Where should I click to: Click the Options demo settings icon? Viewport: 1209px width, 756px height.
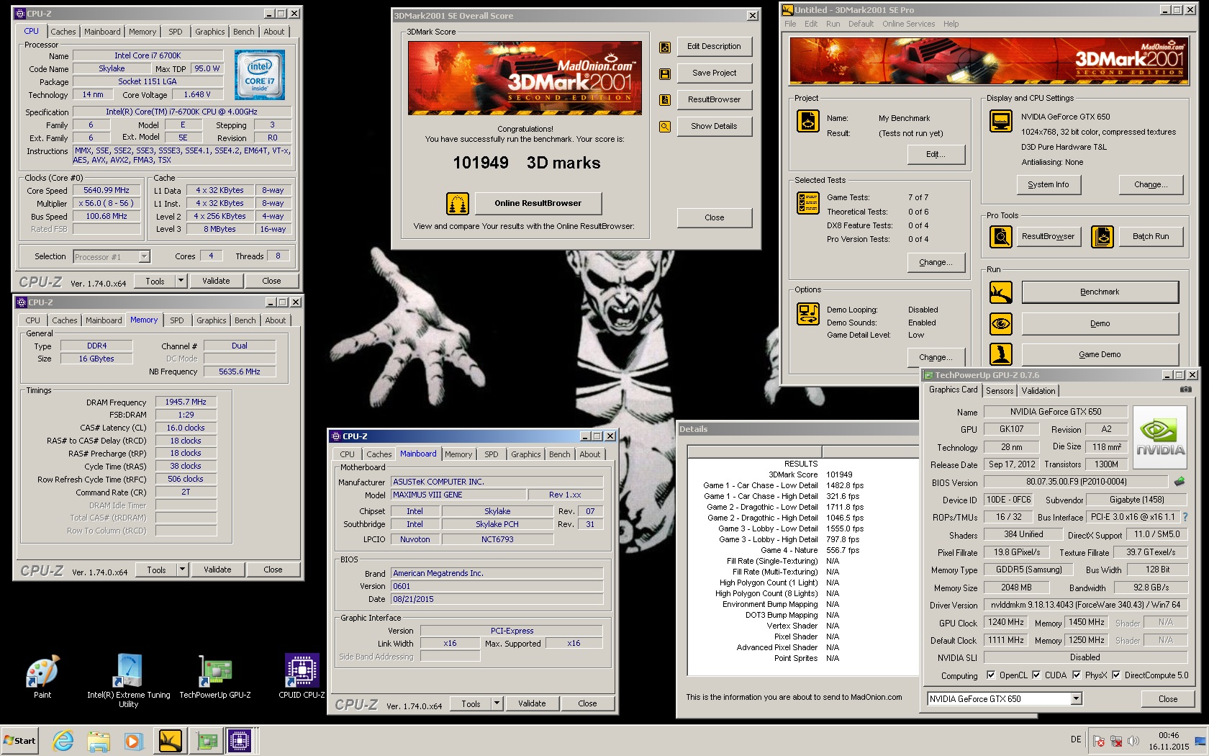coord(807,314)
